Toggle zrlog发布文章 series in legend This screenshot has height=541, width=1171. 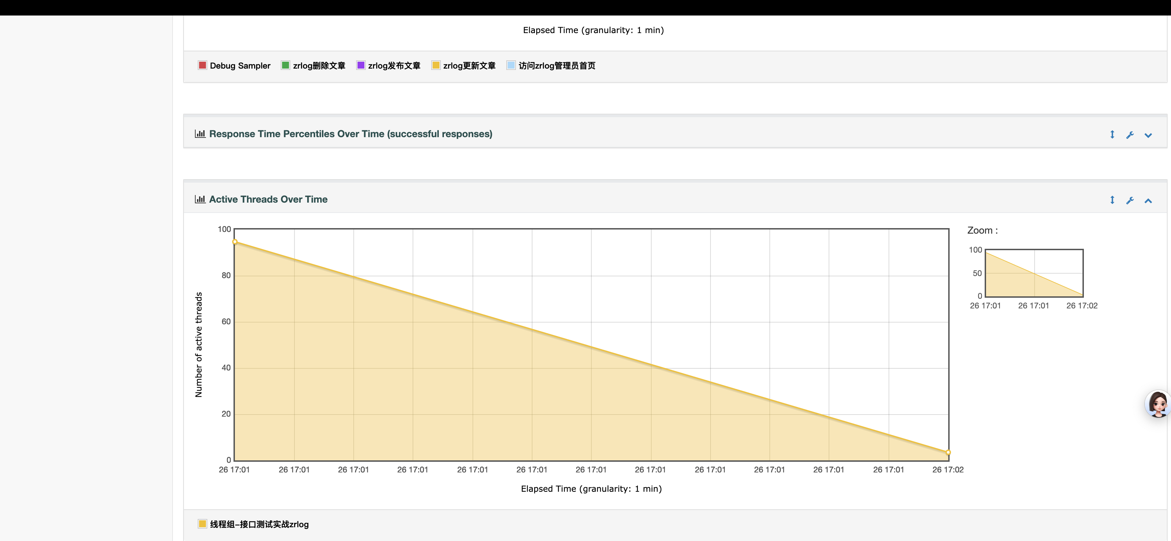pyautogui.click(x=394, y=65)
